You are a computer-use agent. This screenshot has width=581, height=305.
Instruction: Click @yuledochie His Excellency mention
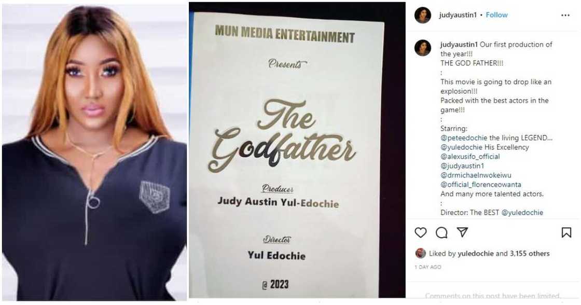coord(461,147)
